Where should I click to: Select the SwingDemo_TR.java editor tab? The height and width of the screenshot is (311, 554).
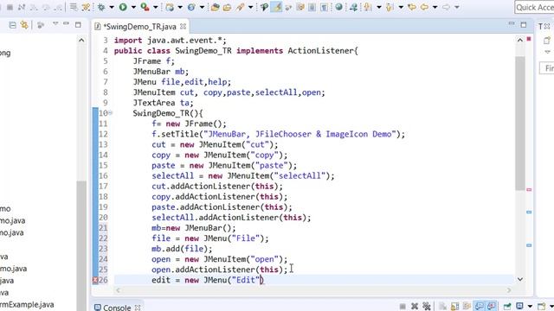coord(139,27)
